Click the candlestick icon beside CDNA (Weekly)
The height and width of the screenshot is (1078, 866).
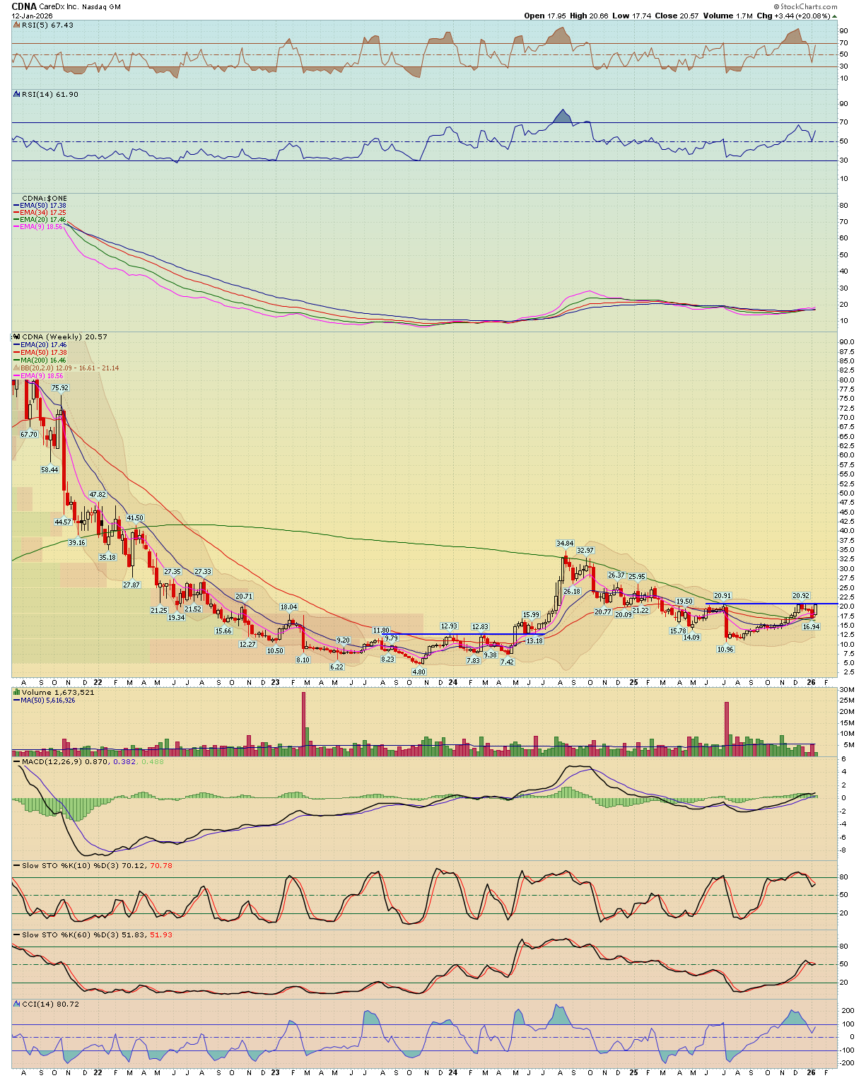[16, 337]
